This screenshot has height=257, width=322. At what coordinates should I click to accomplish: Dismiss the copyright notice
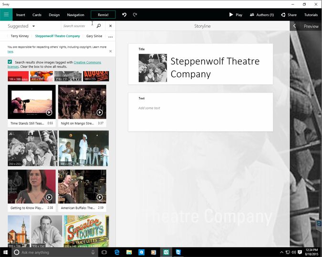(111, 51)
